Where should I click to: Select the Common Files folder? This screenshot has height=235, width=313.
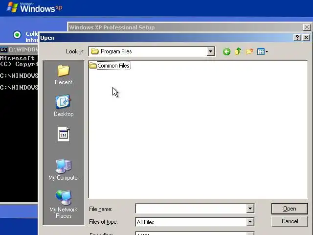pos(110,66)
